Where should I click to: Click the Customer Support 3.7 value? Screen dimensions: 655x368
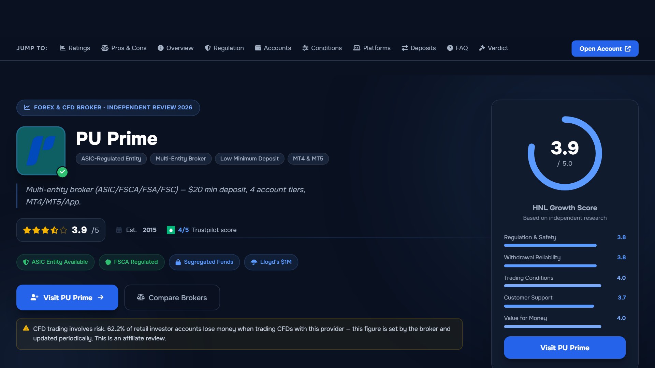pos(622,297)
